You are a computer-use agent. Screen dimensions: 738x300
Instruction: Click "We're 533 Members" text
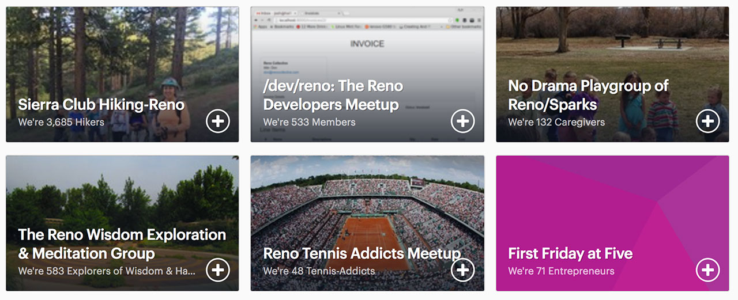pyautogui.click(x=309, y=122)
